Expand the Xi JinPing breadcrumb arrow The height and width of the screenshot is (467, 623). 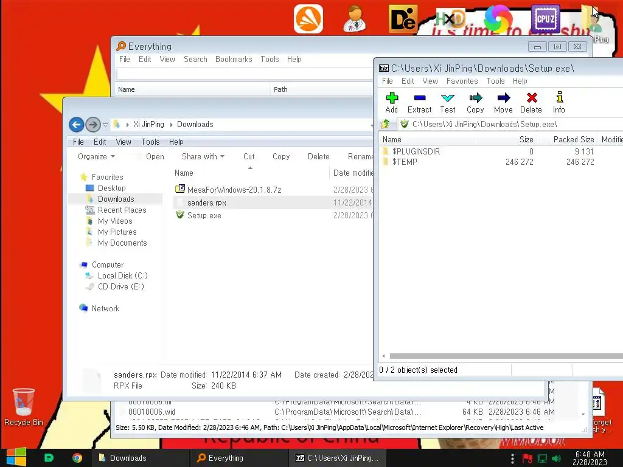click(128, 125)
